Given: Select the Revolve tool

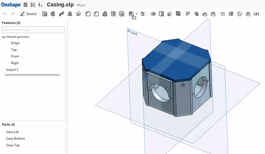Looking at the screenshot, I should 53,14.
